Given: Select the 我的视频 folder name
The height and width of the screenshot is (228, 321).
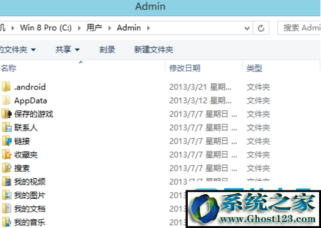Looking at the screenshot, I should (x=30, y=182).
